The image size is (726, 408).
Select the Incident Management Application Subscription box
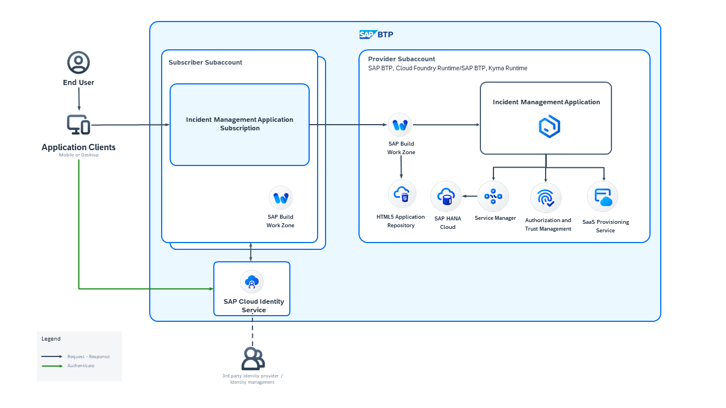click(239, 124)
